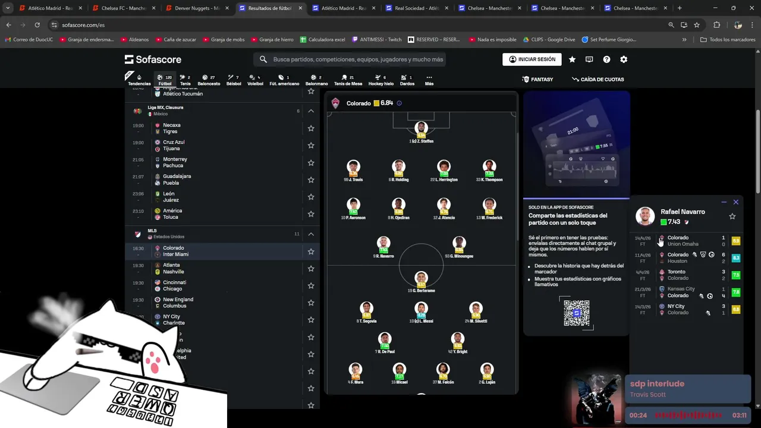Bookmark this page with the Chrome star
The image size is (761, 428).
coord(697,25)
